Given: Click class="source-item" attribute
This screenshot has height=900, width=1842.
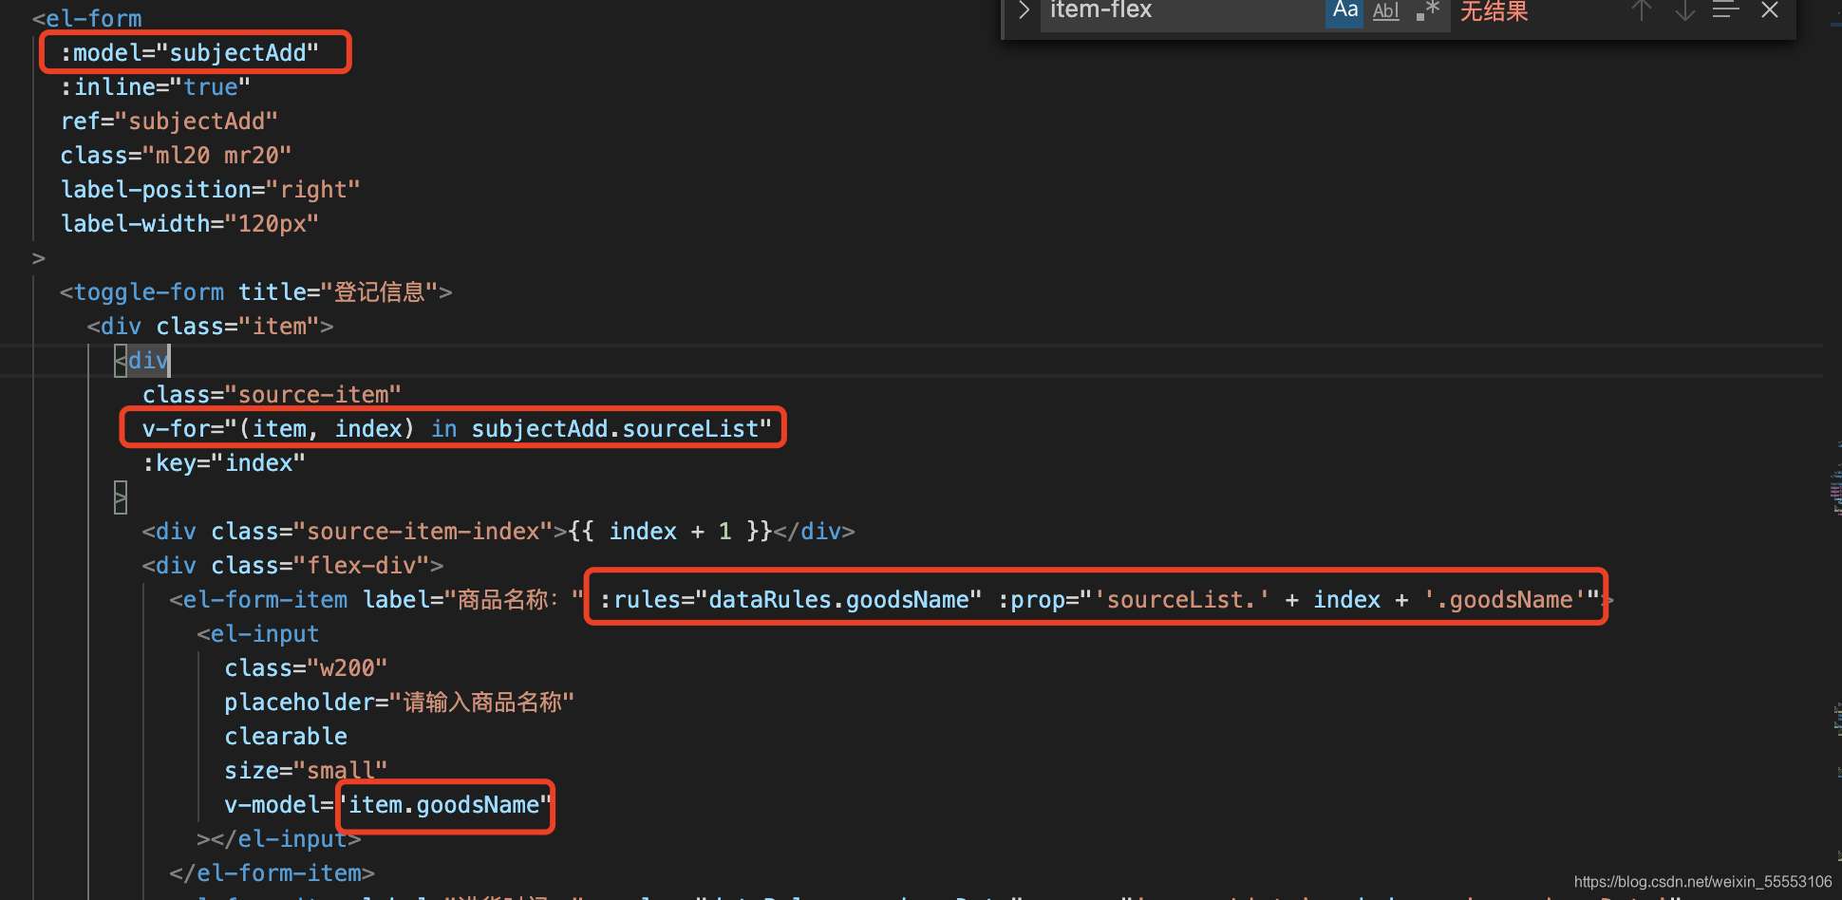Looking at the screenshot, I should pos(272,395).
